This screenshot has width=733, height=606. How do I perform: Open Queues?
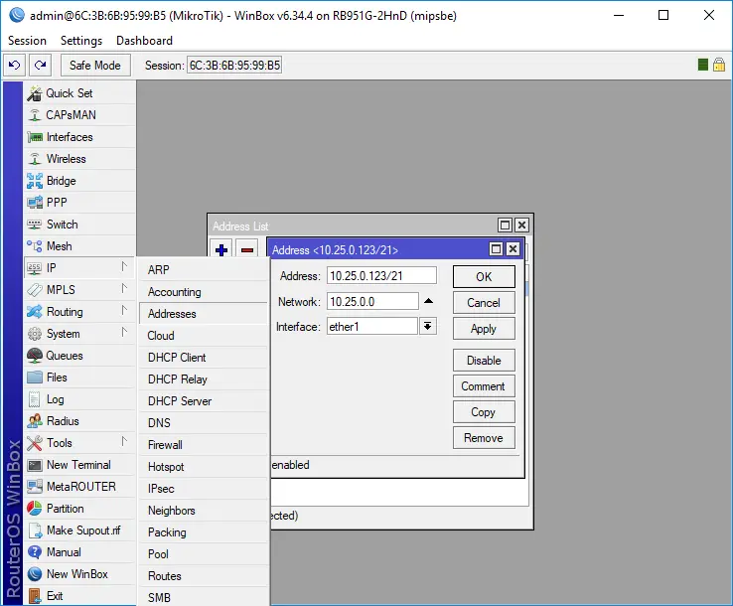tap(79, 356)
